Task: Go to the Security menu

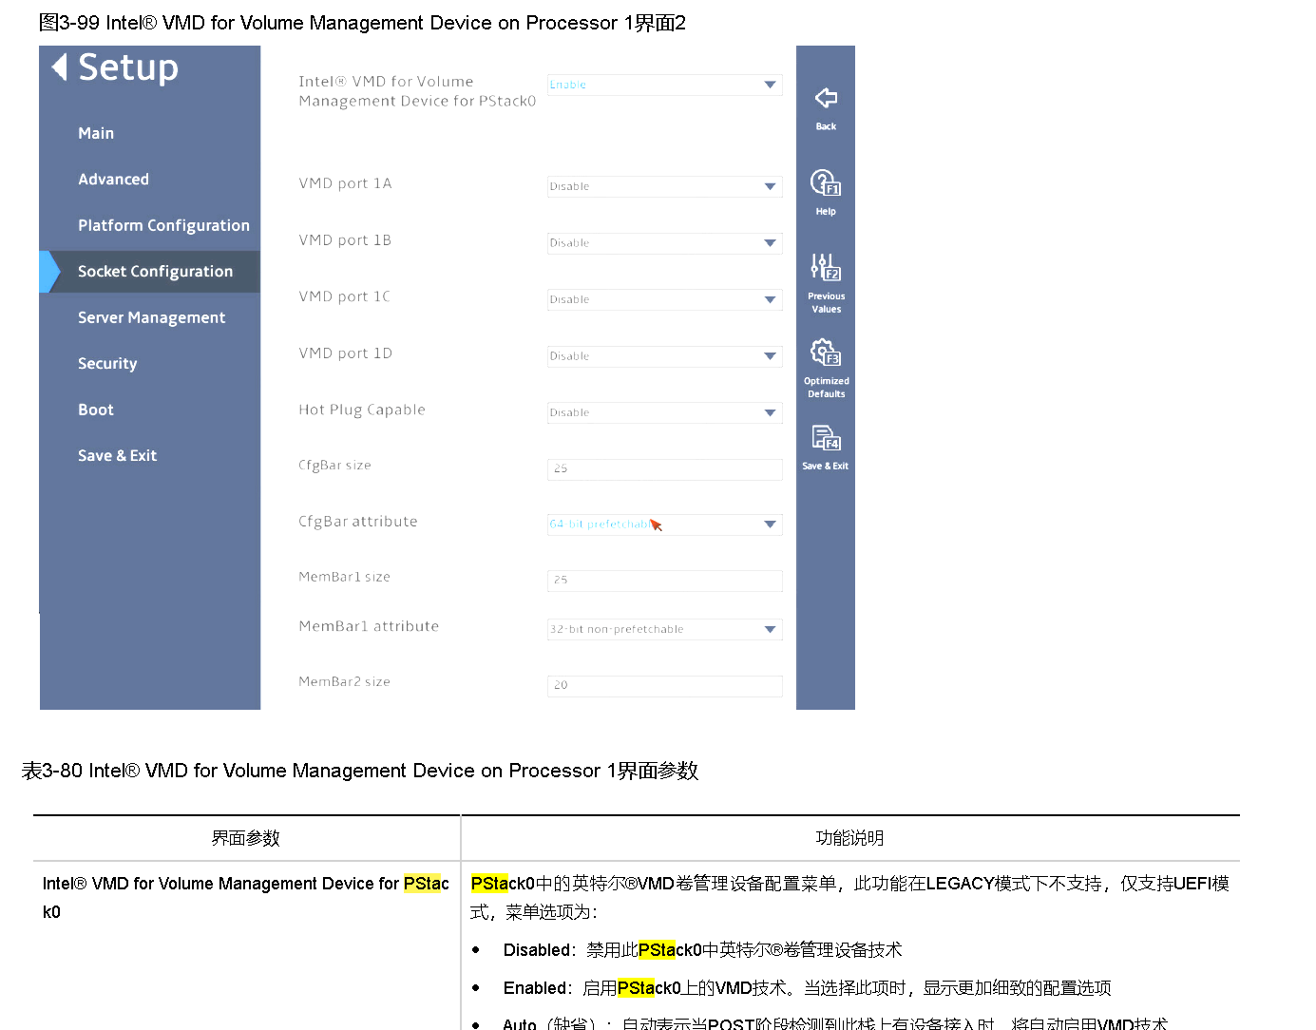Action: (107, 363)
